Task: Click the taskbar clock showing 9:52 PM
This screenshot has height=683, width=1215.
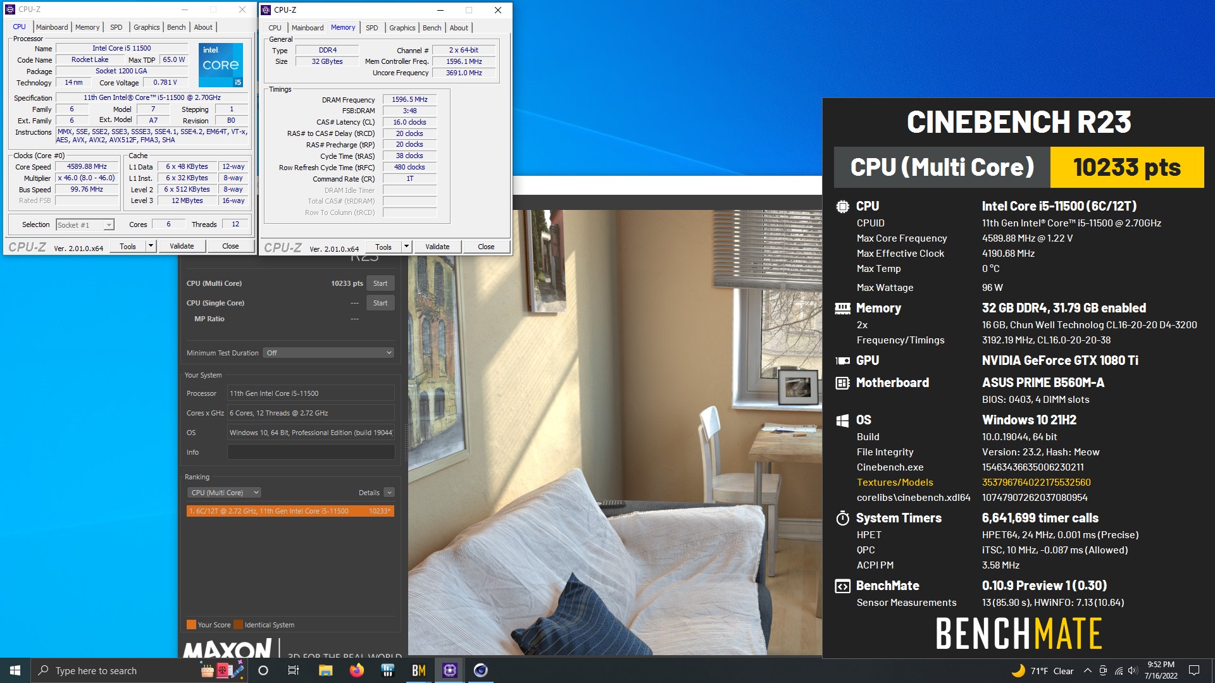Action: tap(1161, 670)
